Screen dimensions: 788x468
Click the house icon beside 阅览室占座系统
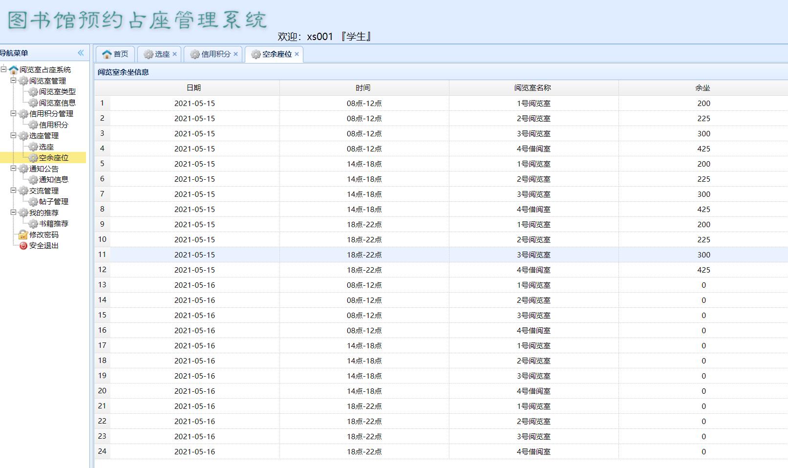pos(13,70)
